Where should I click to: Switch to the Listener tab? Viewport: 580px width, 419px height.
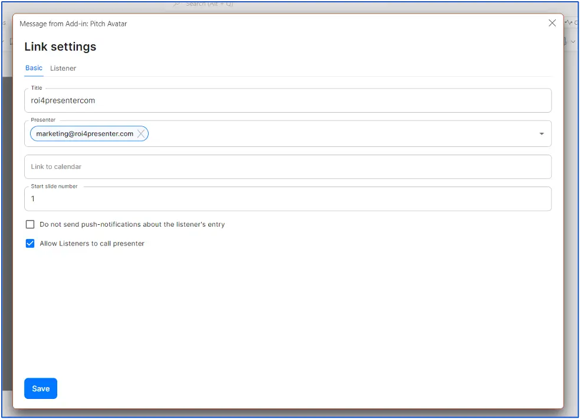(63, 68)
